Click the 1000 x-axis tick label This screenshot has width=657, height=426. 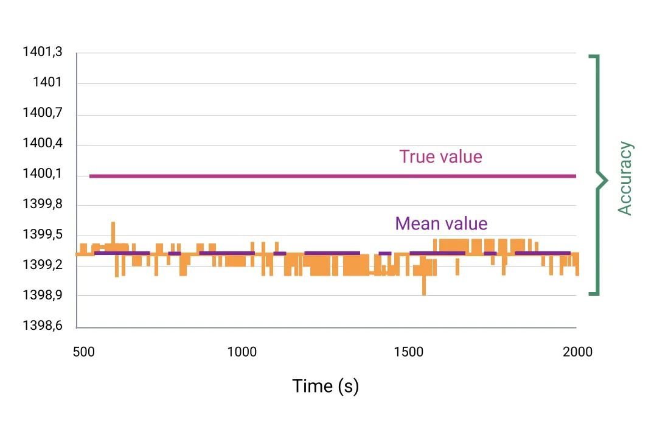(x=242, y=352)
